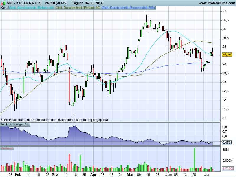This screenshot has height=177, width=236.
Task: Click the '10M' volume axis label
Action: coord(225,150)
